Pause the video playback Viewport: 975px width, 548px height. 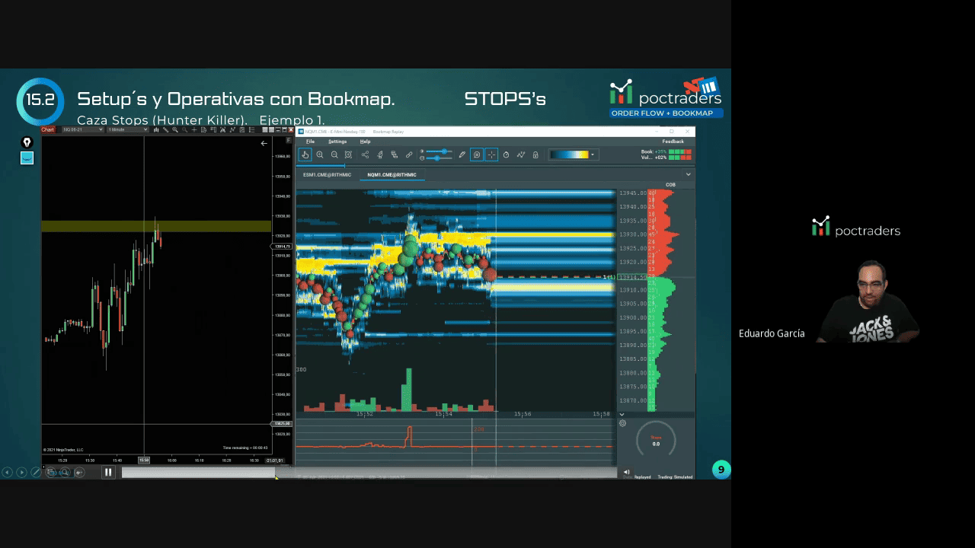coord(108,472)
